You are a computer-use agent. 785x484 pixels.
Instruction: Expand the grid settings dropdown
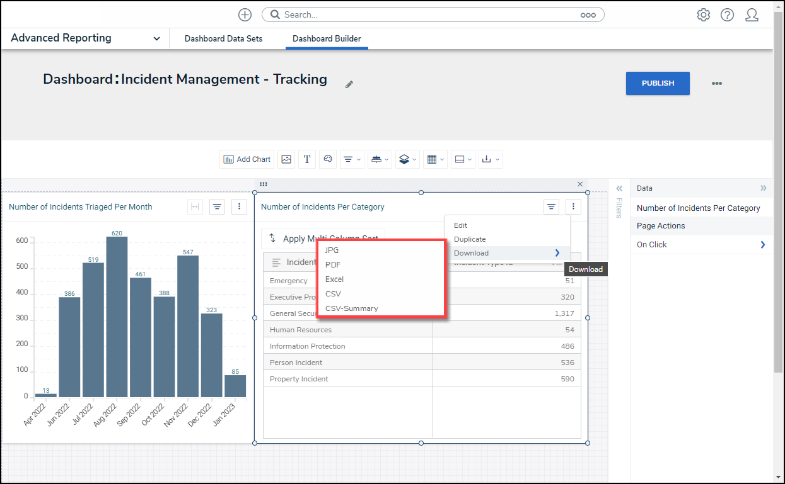click(435, 159)
